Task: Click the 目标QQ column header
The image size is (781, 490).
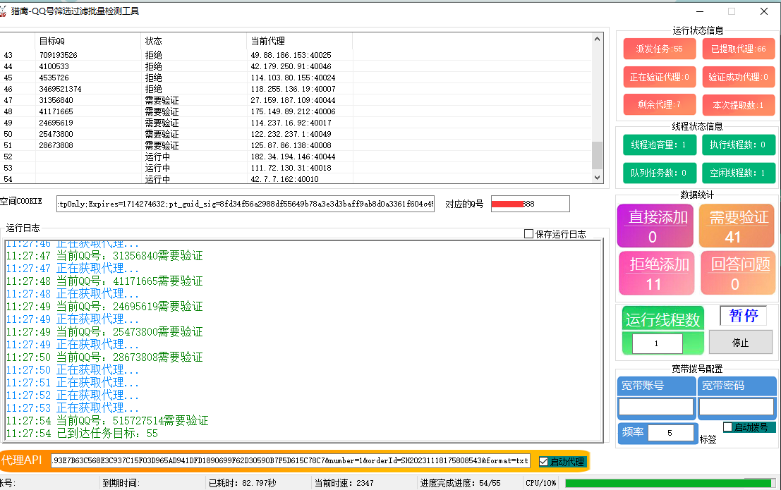Action: pos(87,41)
